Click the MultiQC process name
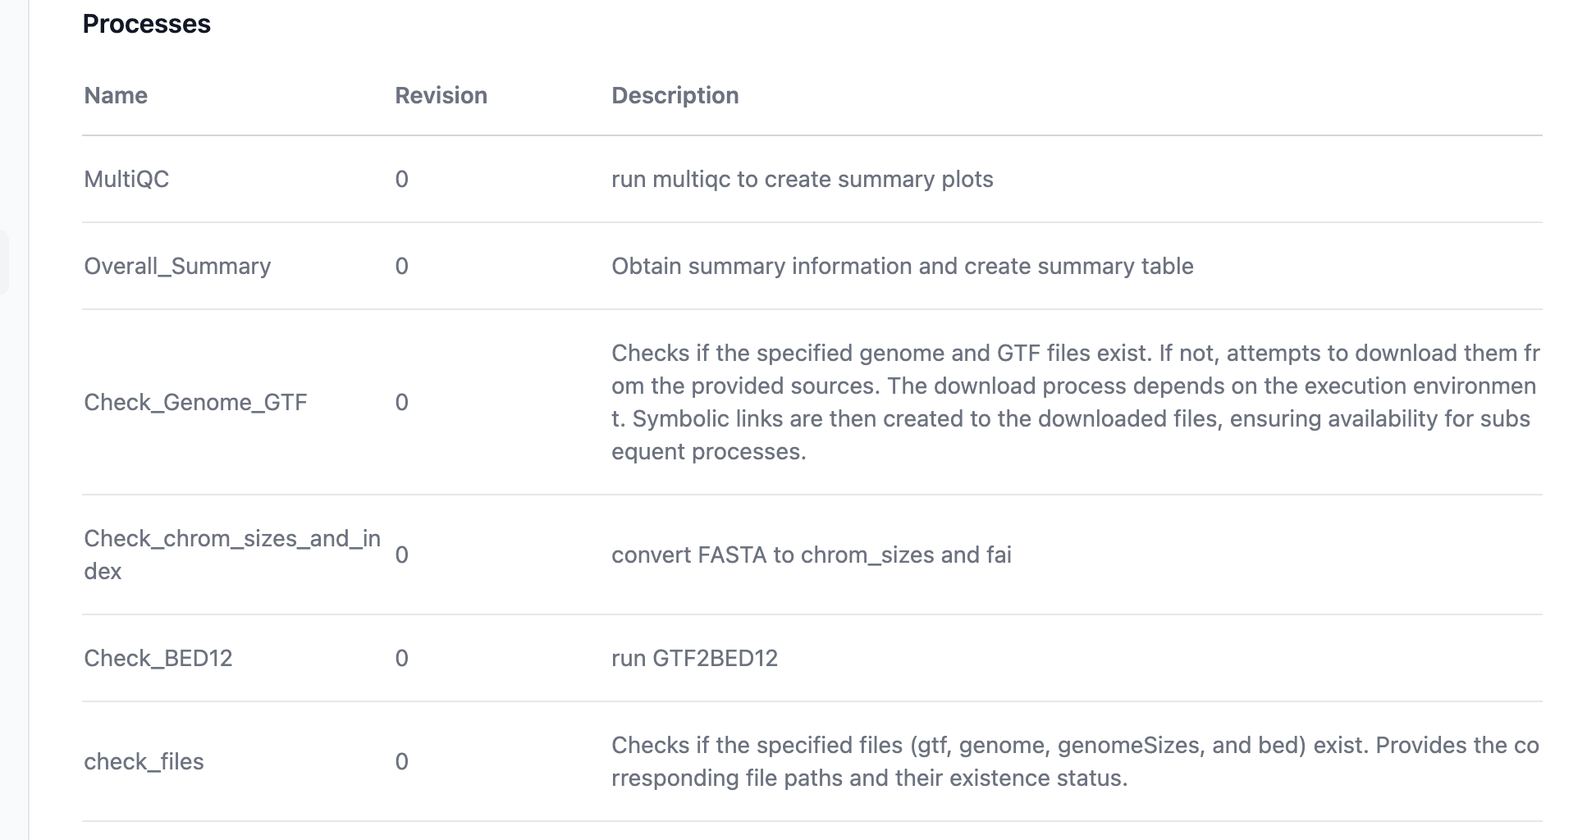Viewport: 1587px width, 840px height. pyautogui.click(x=126, y=179)
